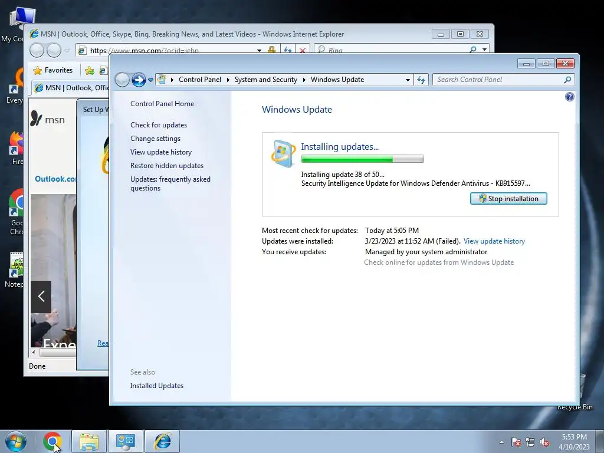The image size is (604, 453).
Task: Click Outlook.com link on the MSN page
Action: click(55, 179)
